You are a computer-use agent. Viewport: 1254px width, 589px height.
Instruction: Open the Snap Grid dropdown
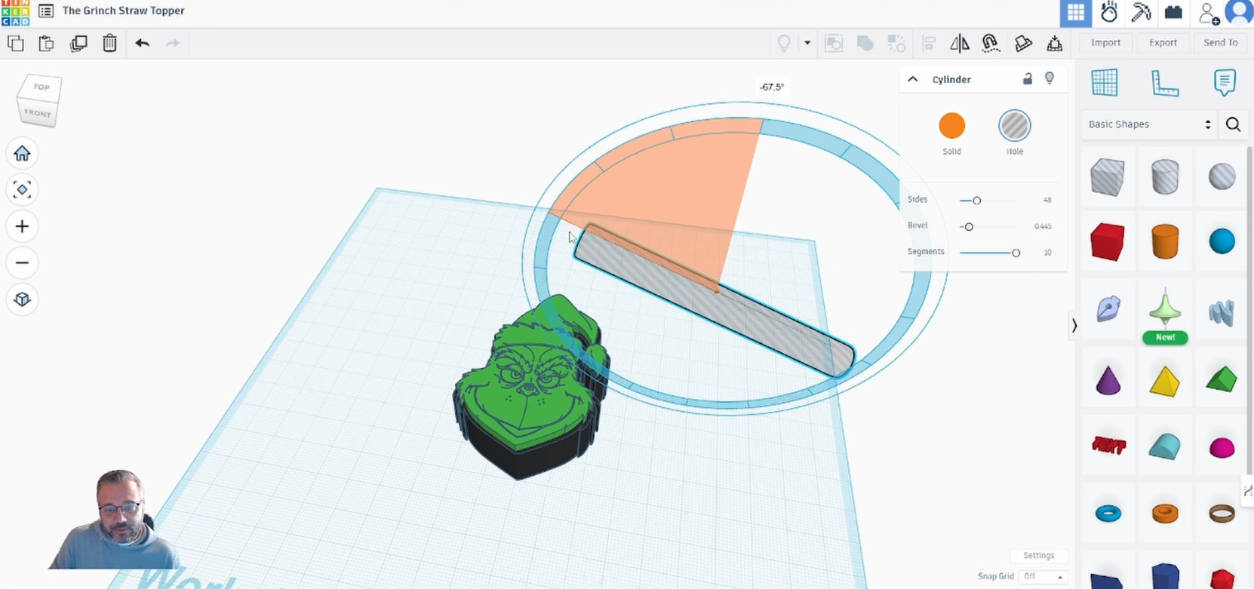1043,576
